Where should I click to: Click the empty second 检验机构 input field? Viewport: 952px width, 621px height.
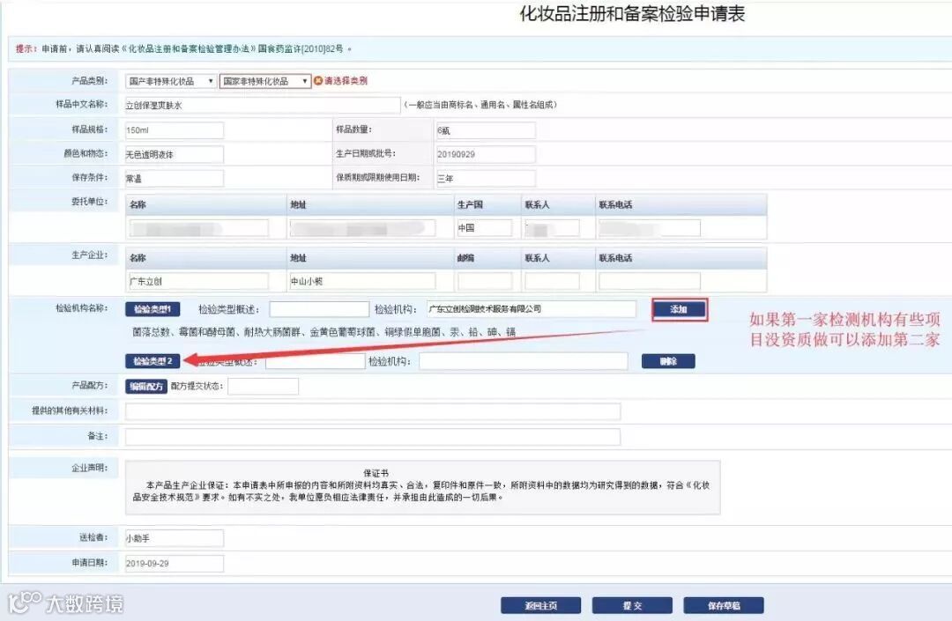pyautogui.click(x=524, y=361)
